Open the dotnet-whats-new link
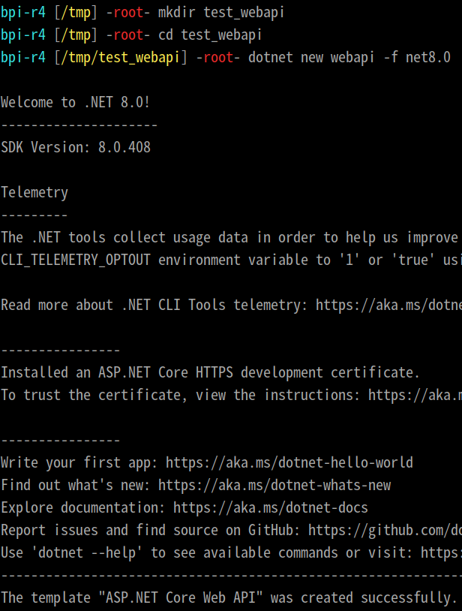This screenshot has width=462, height=611. coord(274,485)
